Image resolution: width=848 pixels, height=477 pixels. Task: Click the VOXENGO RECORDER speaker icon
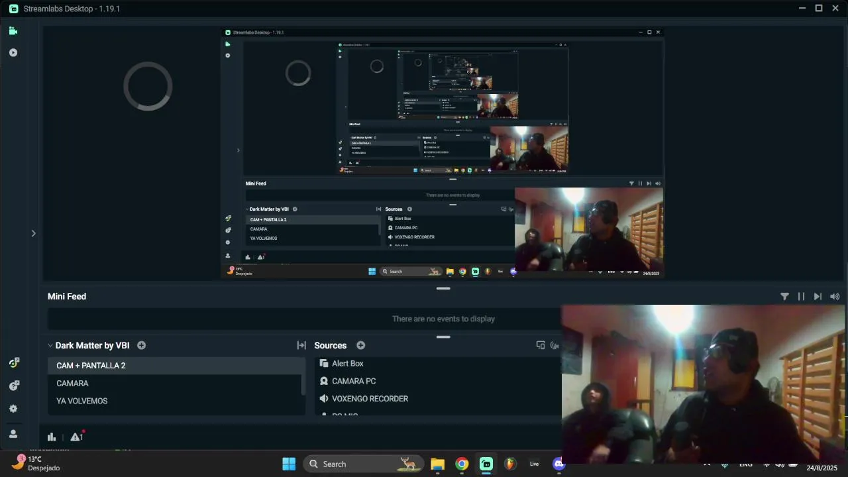tap(324, 399)
